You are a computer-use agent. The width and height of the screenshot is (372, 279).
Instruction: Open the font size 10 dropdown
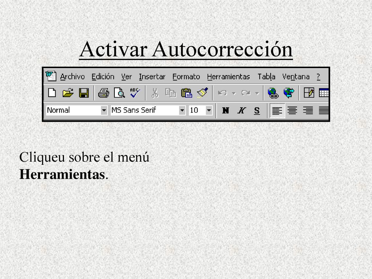[x=209, y=110]
